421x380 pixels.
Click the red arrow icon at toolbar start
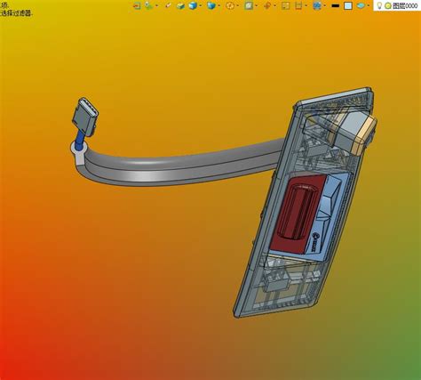(x=137, y=5)
